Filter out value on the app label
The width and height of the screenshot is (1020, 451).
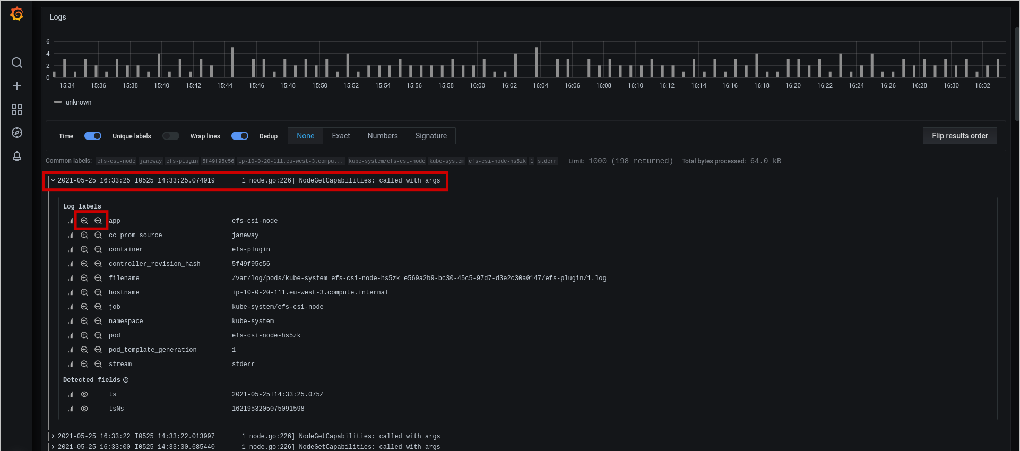(x=98, y=221)
